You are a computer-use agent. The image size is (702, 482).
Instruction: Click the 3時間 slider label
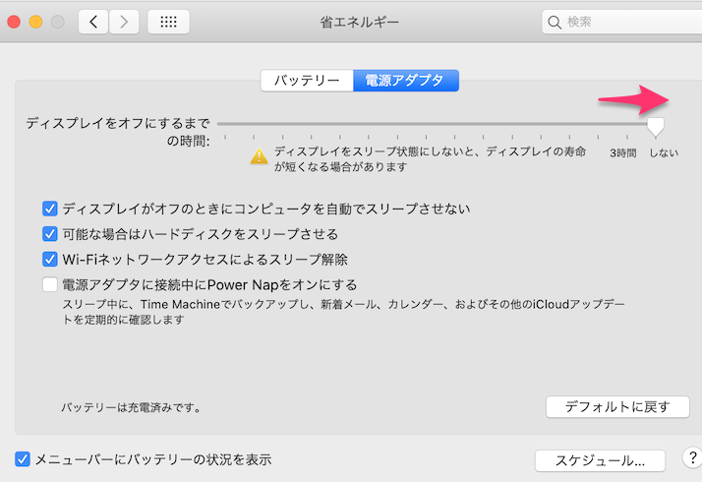(x=622, y=153)
